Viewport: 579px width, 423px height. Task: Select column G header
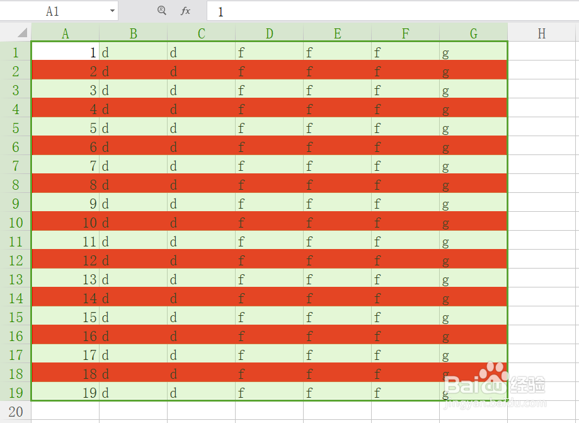coord(473,33)
